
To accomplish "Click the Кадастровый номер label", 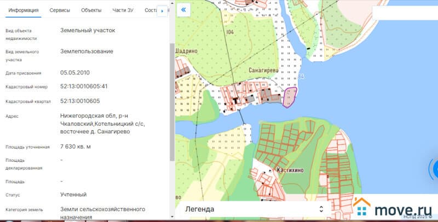I will click(26, 87).
